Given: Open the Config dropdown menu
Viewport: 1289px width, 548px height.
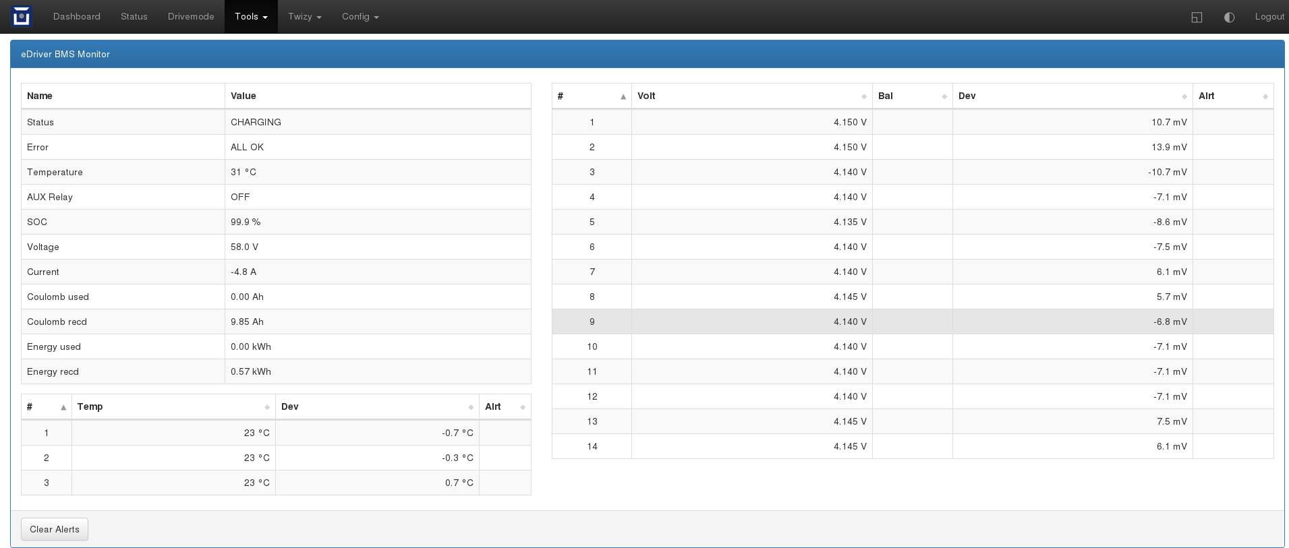Looking at the screenshot, I should pos(360,17).
